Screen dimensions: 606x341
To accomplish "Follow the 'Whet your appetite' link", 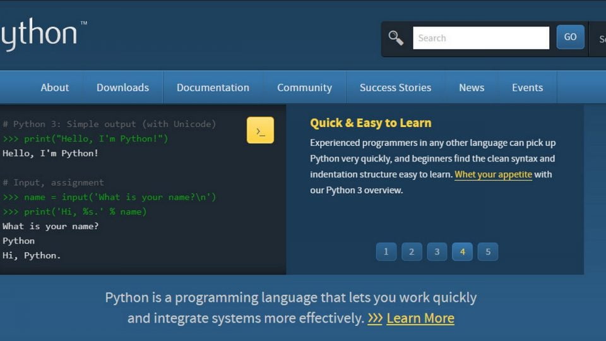I will coord(493,175).
